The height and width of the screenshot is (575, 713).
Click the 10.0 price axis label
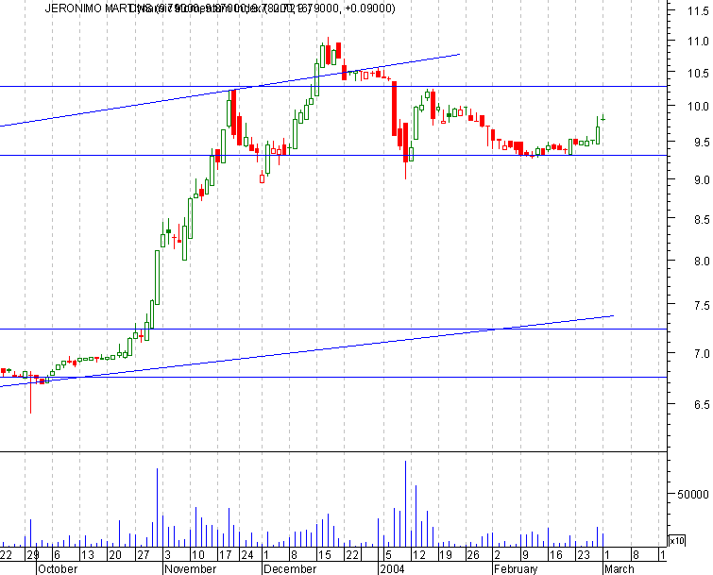click(x=698, y=107)
